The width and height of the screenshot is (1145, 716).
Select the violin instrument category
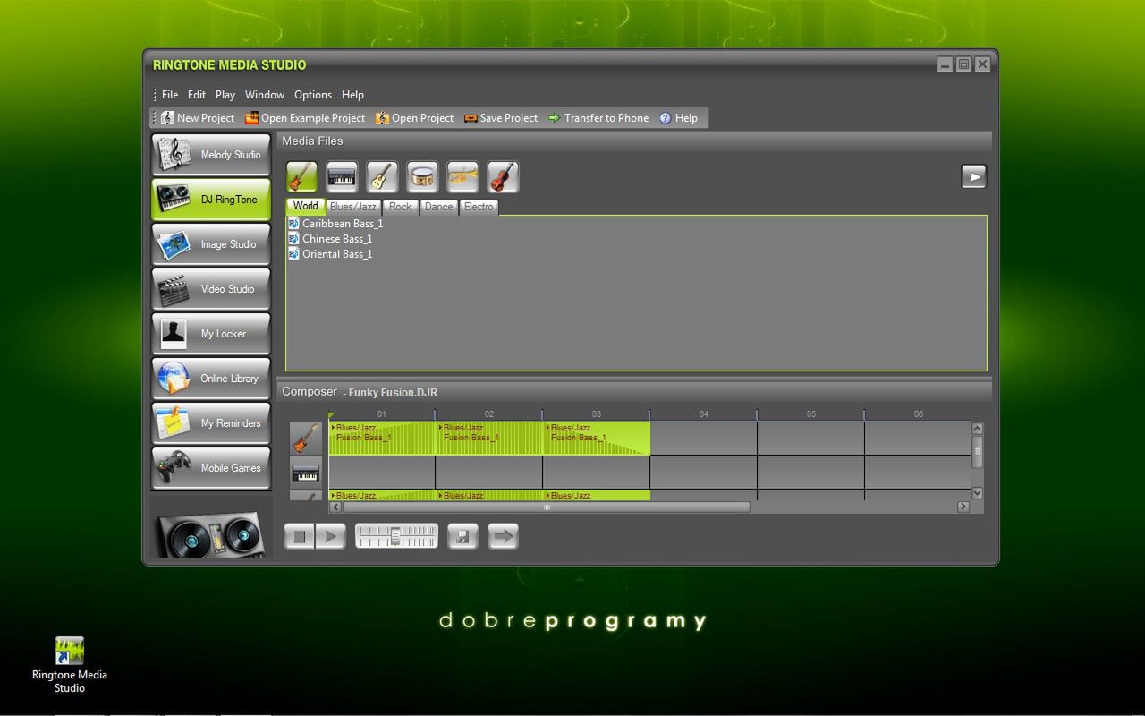point(504,177)
